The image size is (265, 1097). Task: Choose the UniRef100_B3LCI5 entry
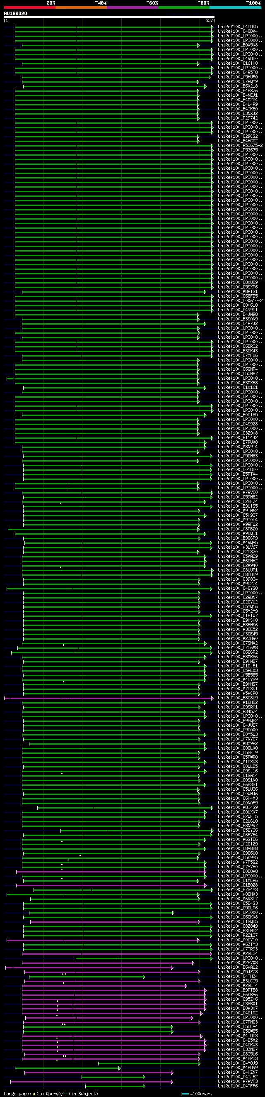pyautogui.click(x=238, y=981)
